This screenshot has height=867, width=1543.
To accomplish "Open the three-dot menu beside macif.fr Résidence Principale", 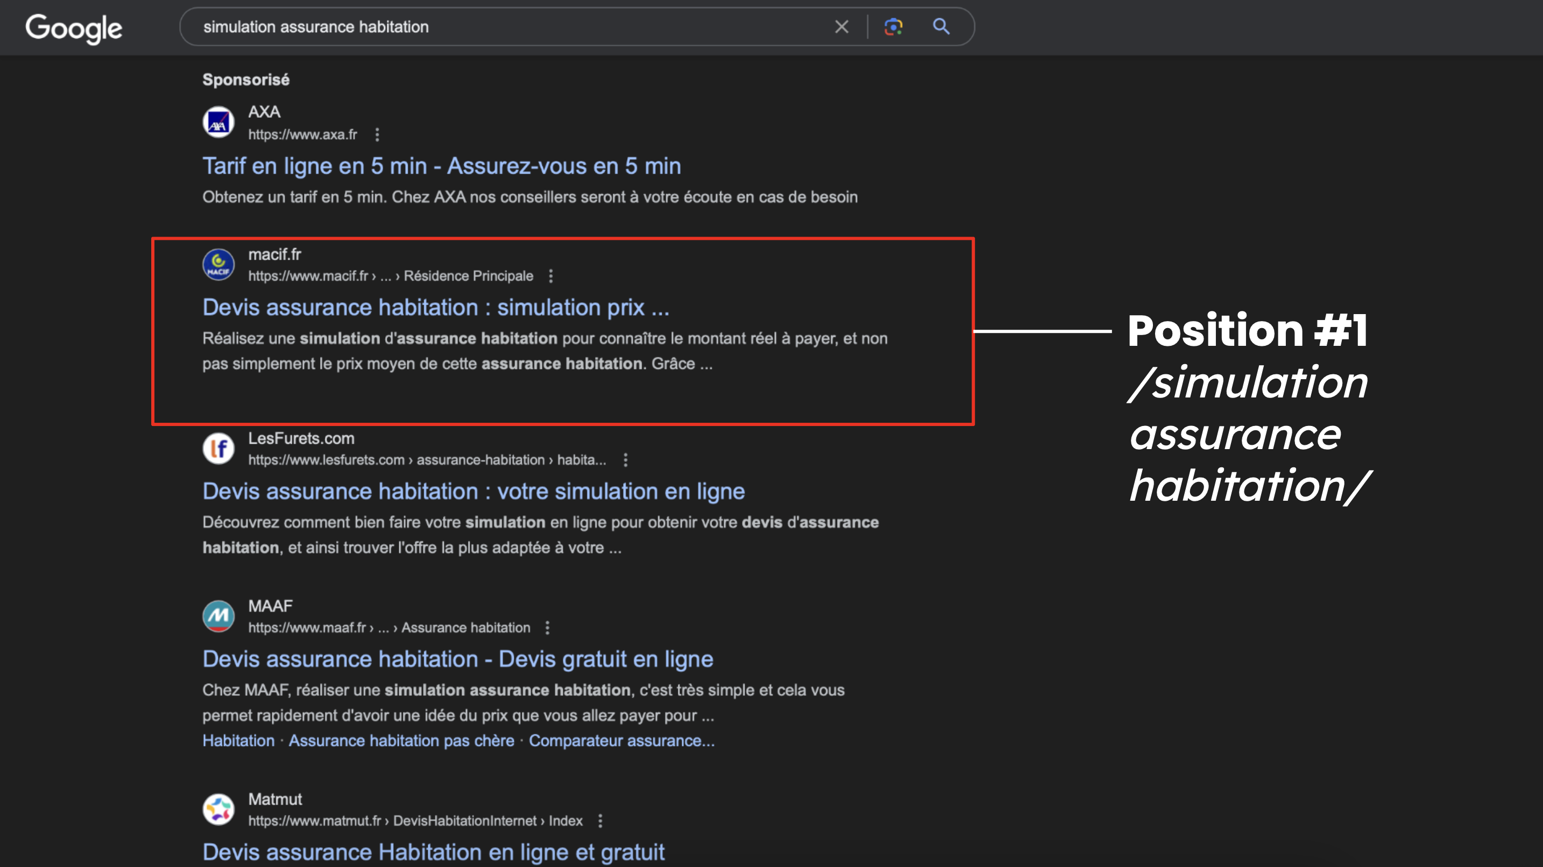I will tap(550, 276).
